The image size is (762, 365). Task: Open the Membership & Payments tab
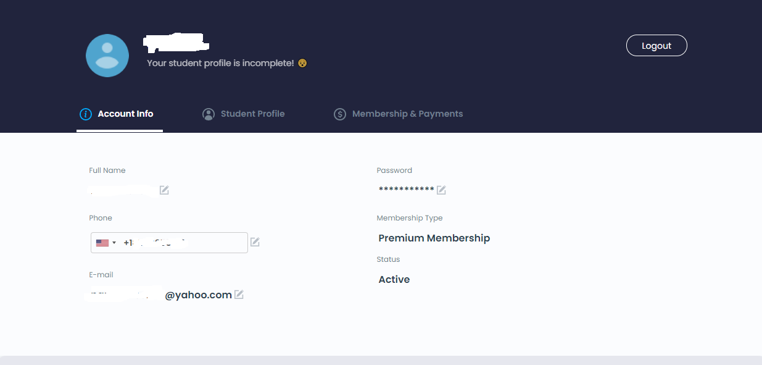coord(399,114)
